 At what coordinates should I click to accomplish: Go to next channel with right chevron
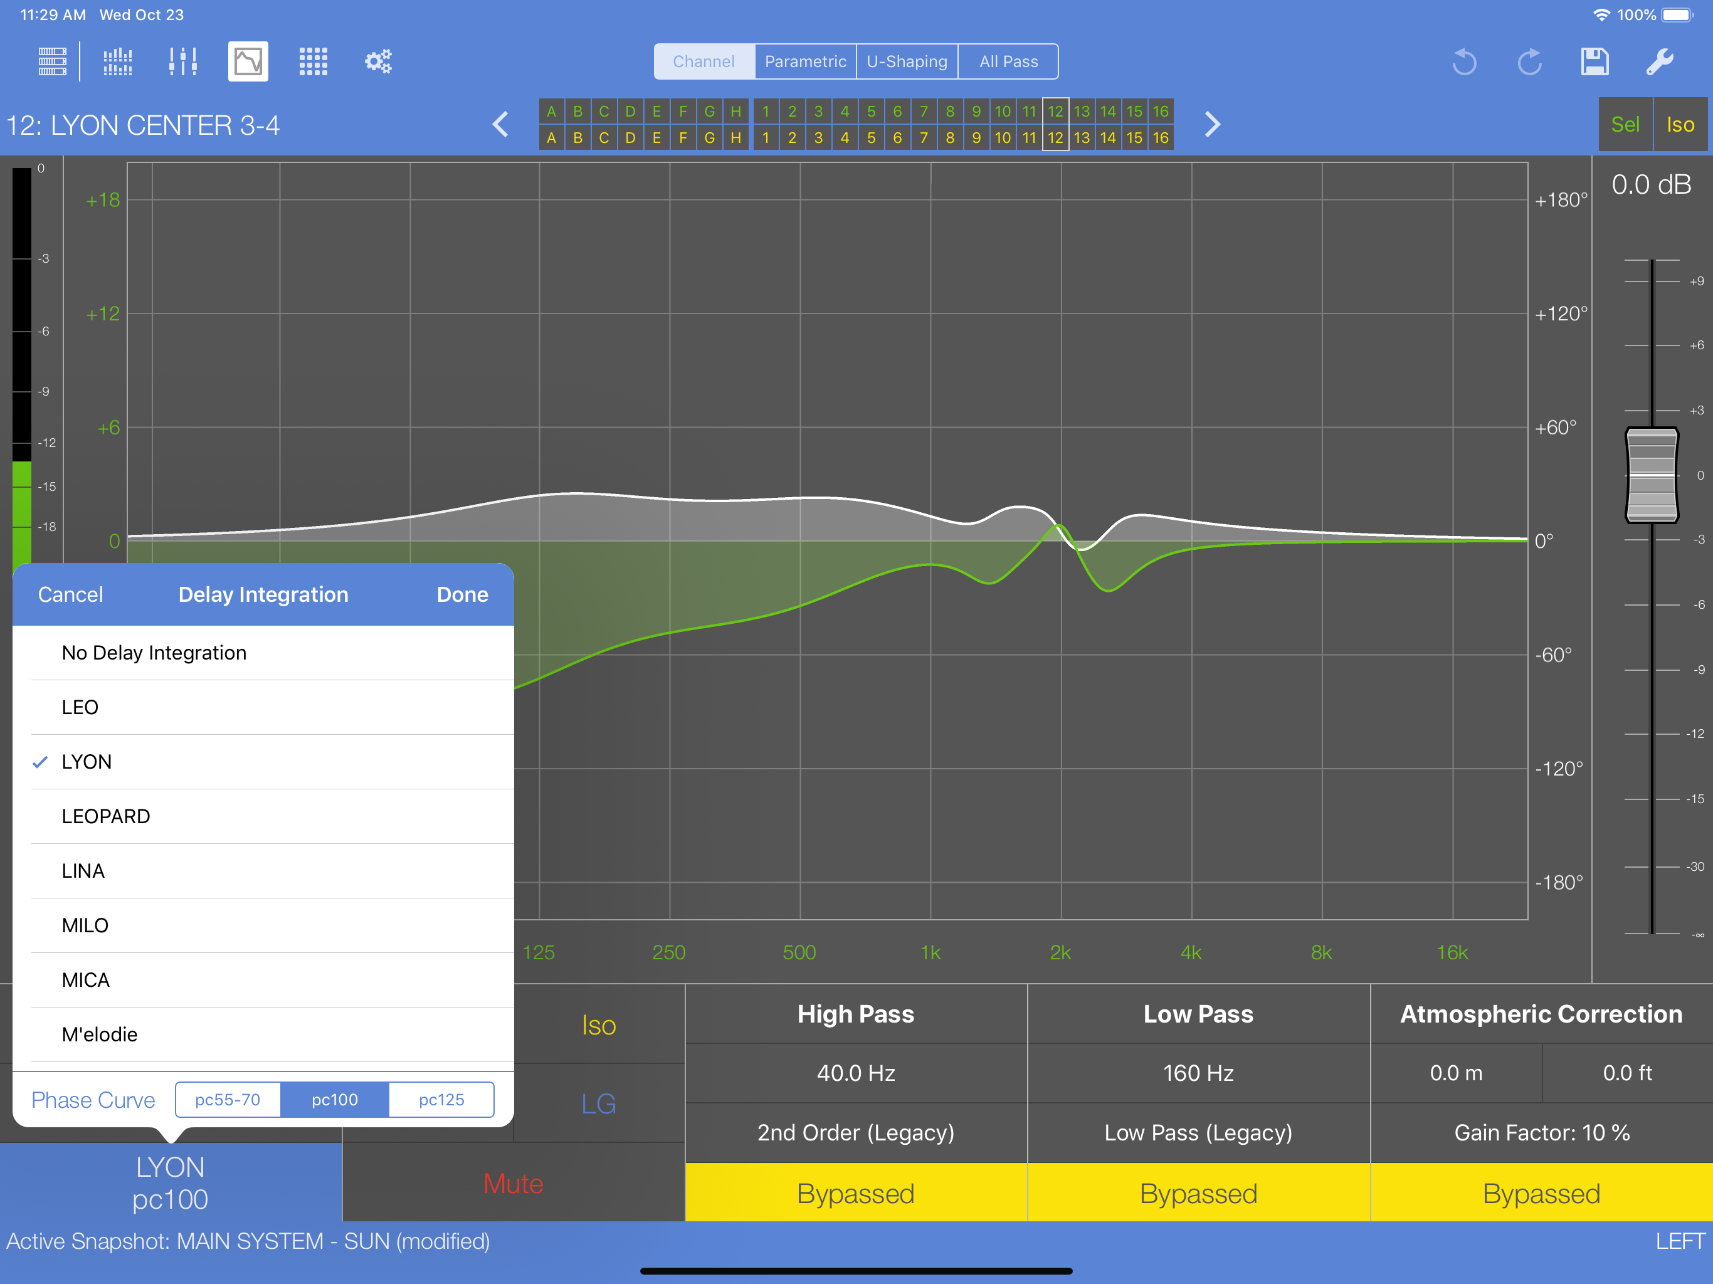[1213, 124]
